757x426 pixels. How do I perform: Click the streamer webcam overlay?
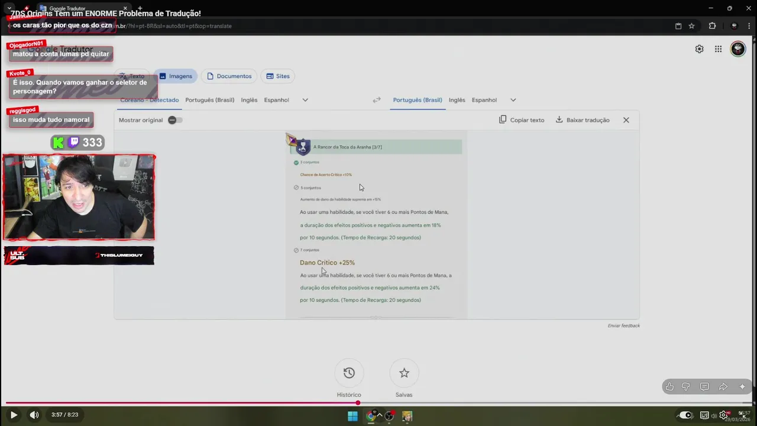click(79, 198)
